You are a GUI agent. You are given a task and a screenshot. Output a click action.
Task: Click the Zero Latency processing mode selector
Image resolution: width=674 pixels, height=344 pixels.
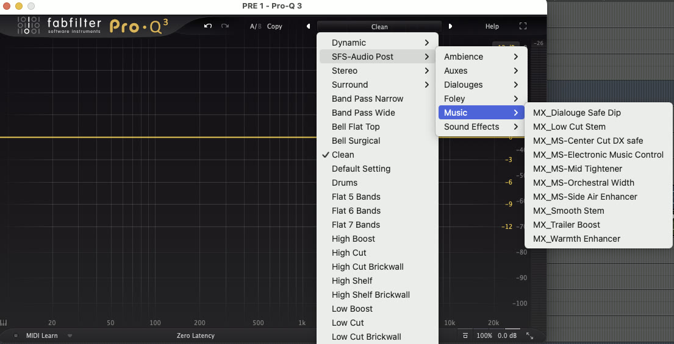pyautogui.click(x=195, y=335)
